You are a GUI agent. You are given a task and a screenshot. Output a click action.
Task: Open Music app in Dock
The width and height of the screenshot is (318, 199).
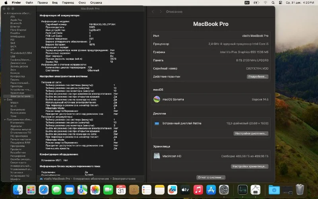pyautogui.click(x=198, y=190)
